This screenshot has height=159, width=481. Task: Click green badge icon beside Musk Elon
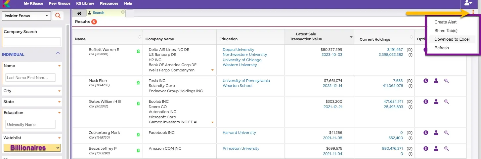pos(138,83)
